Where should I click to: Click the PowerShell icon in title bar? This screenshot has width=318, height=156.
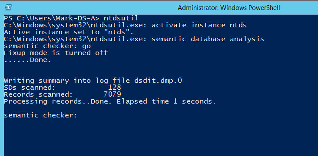[x=8, y=7]
